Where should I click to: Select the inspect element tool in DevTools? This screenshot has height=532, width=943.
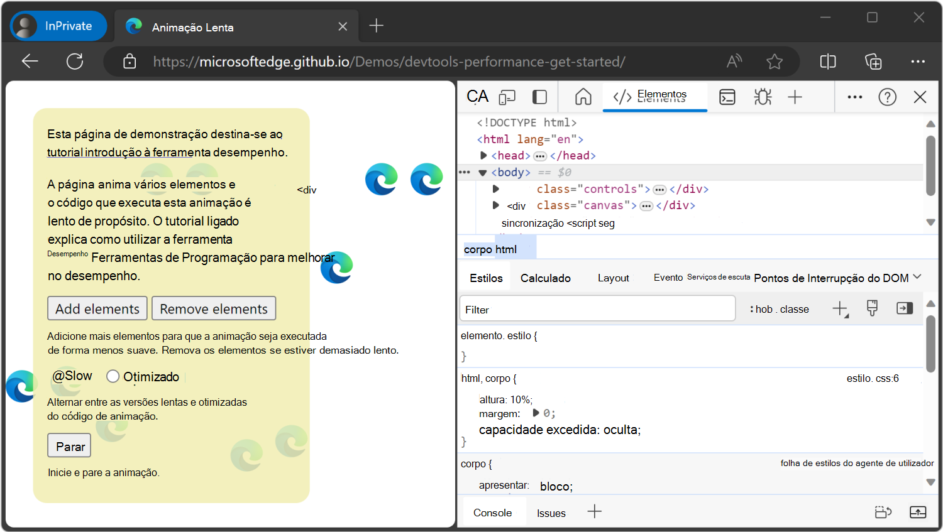click(478, 97)
